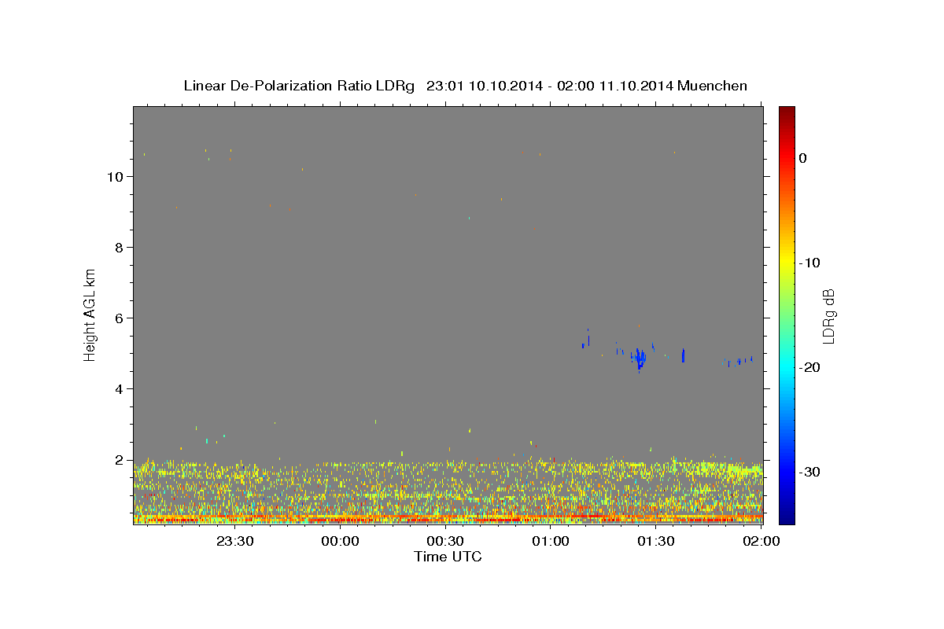Click the plot title 'Linear De-Polarization Ratio LDRg'
Screen dimensions: 944x629
point(299,86)
